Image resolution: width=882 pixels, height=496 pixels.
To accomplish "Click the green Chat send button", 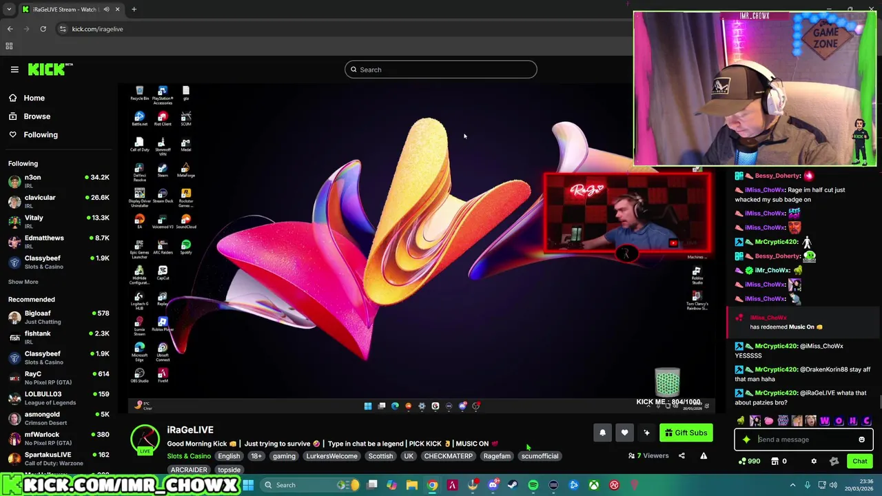I will point(860,462).
